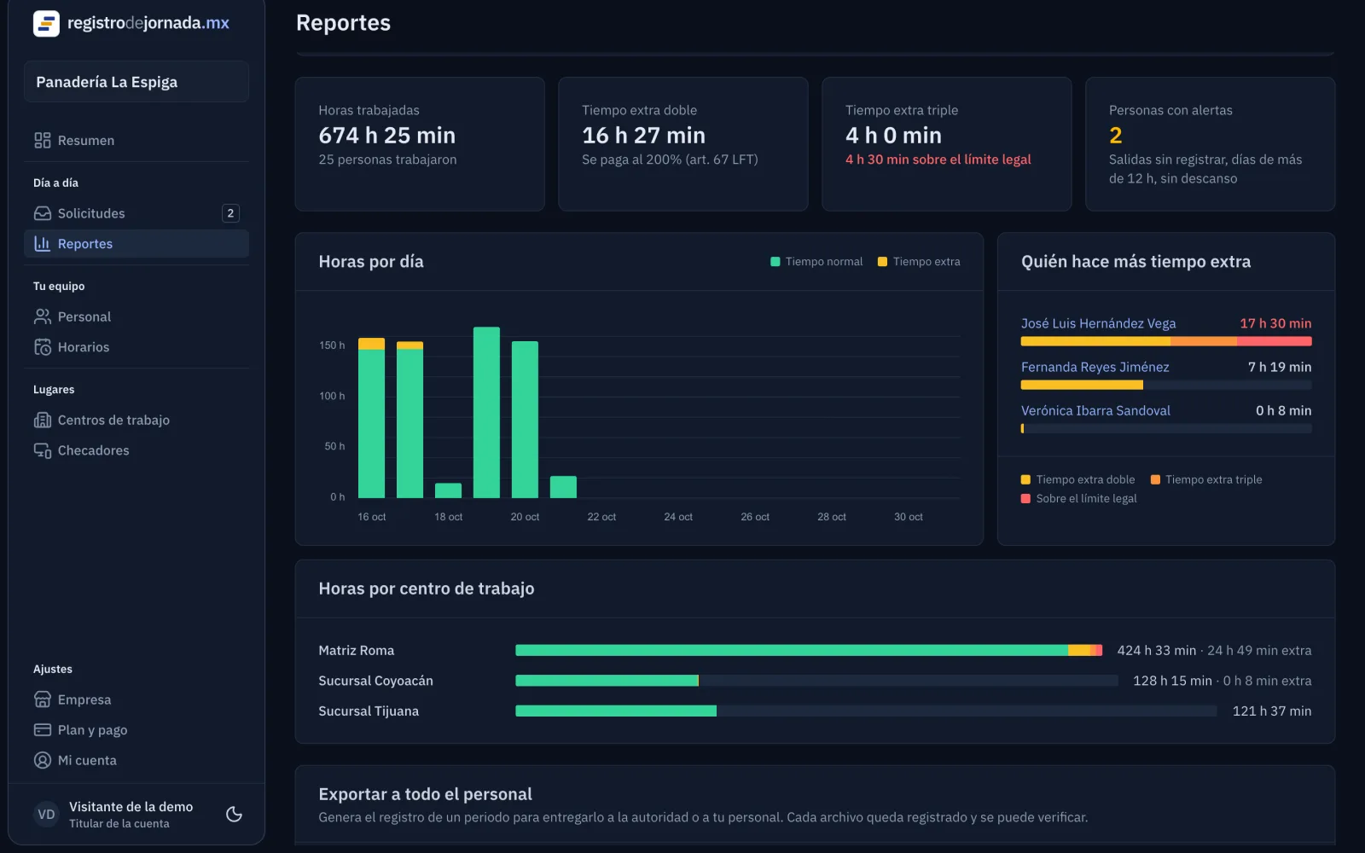Open Fernanda Reyes Jiménez's profile link
The width and height of the screenshot is (1365, 853).
[x=1095, y=367]
